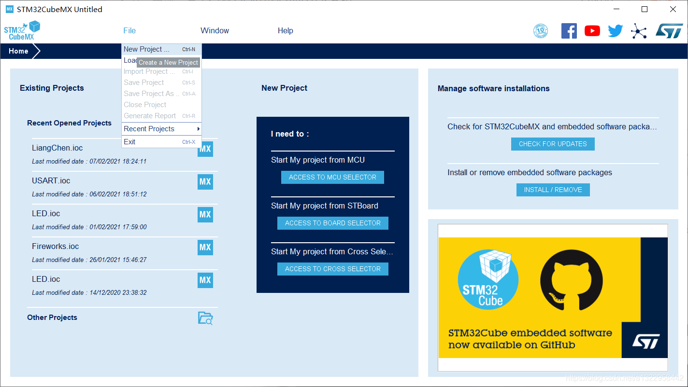Click the disabled Generate Report entry
The width and height of the screenshot is (688, 387).
point(161,116)
